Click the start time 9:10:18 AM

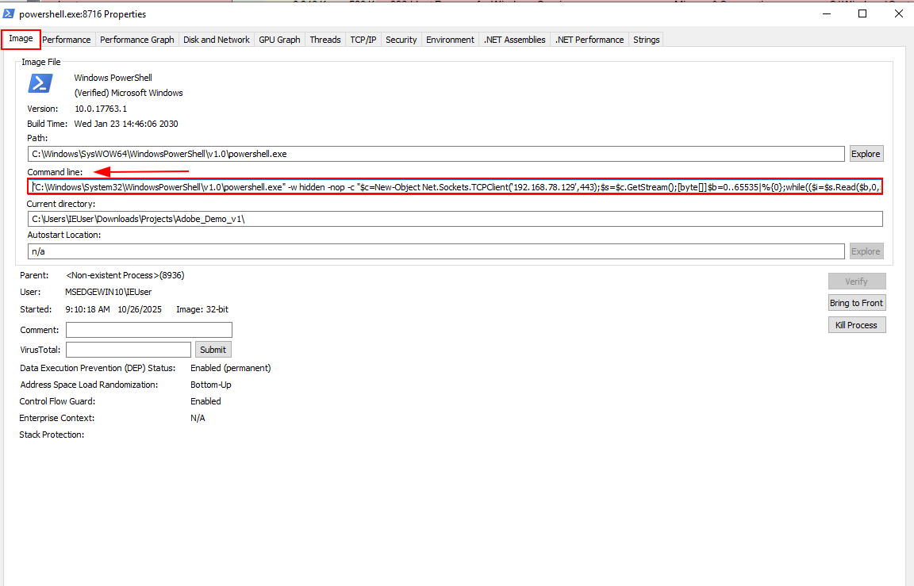[x=87, y=309]
